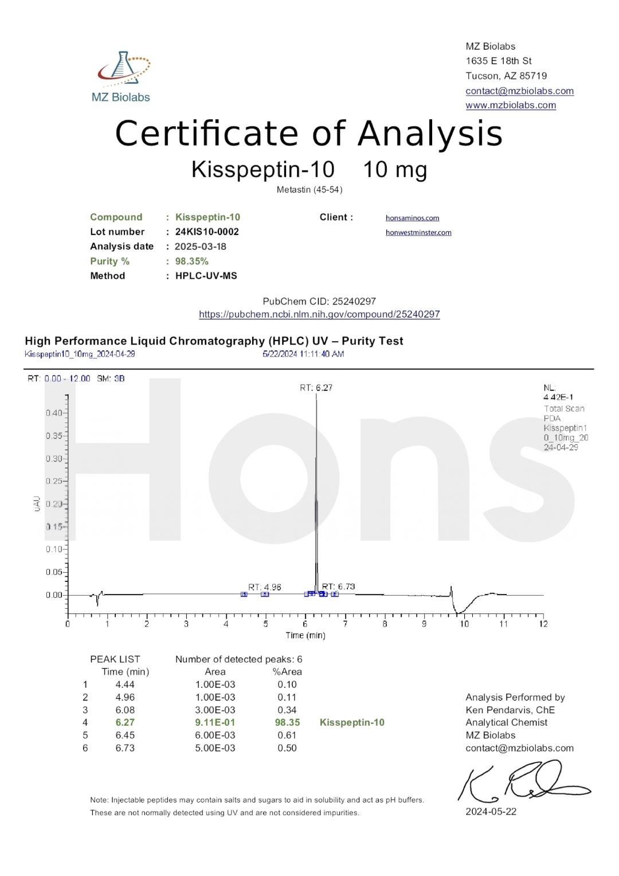This screenshot has height=876, width=619.
Task: Click the 'RT: 4.96' label on the chromatogram
Action: 265,587
